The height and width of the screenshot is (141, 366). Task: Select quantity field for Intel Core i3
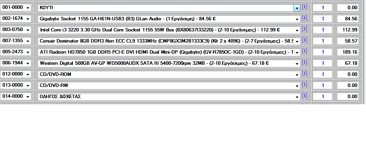coord(322,30)
